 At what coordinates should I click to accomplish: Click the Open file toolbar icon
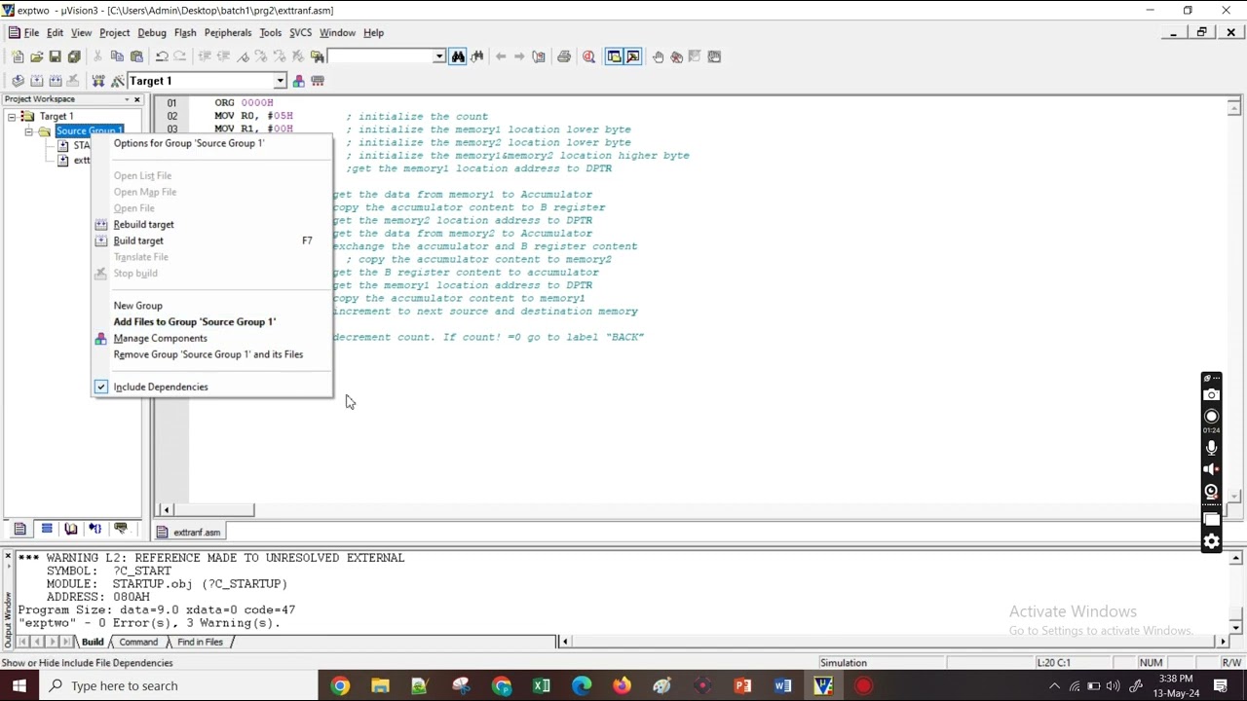36,56
